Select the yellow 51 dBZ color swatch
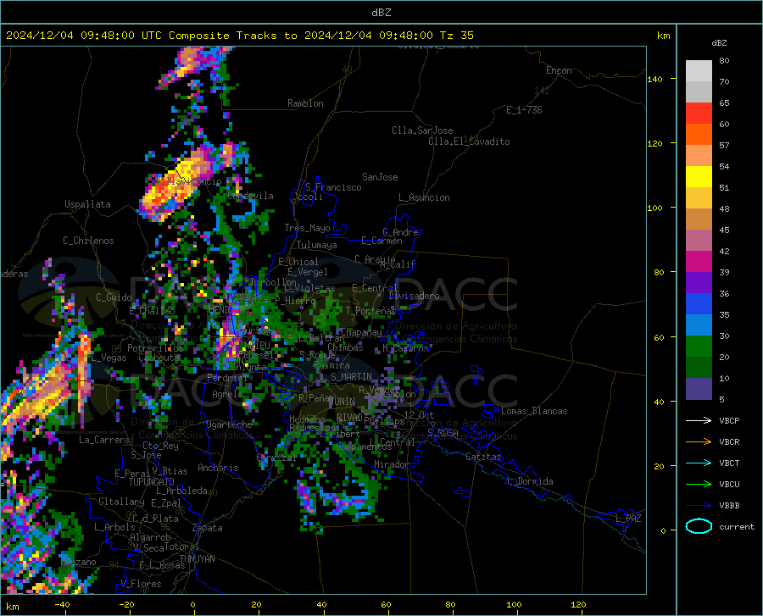 pyautogui.click(x=699, y=177)
